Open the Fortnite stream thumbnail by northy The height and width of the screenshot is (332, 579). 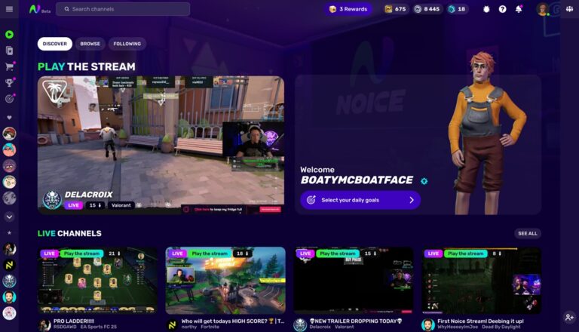click(x=225, y=280)
